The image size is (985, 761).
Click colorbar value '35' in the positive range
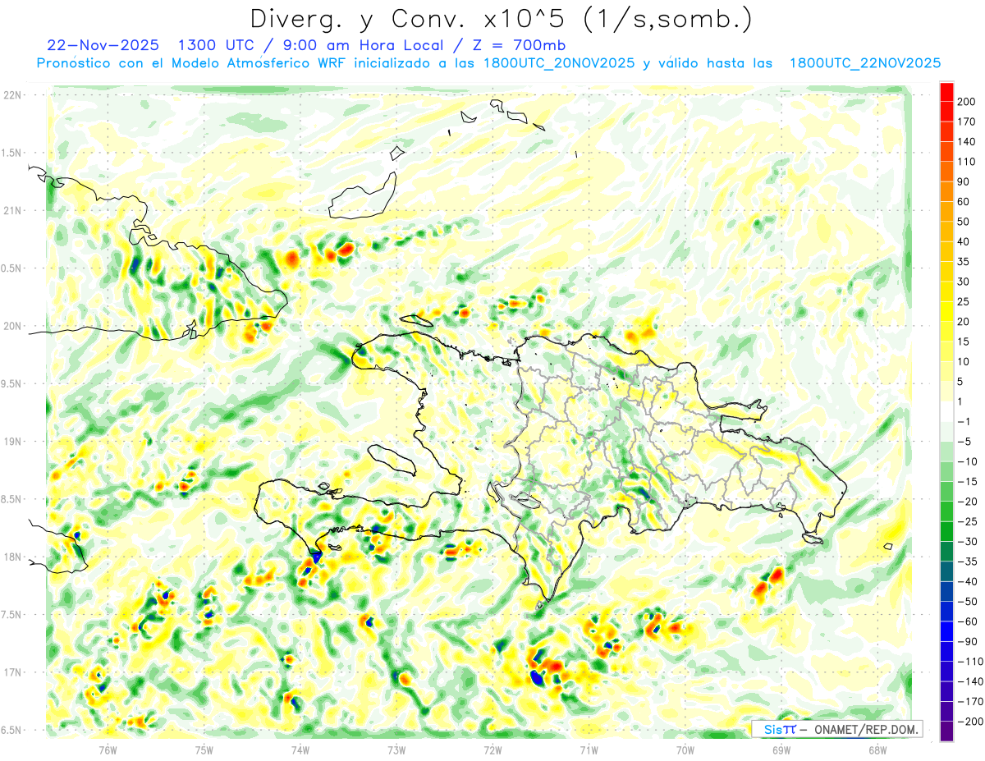tap(964, 262)
